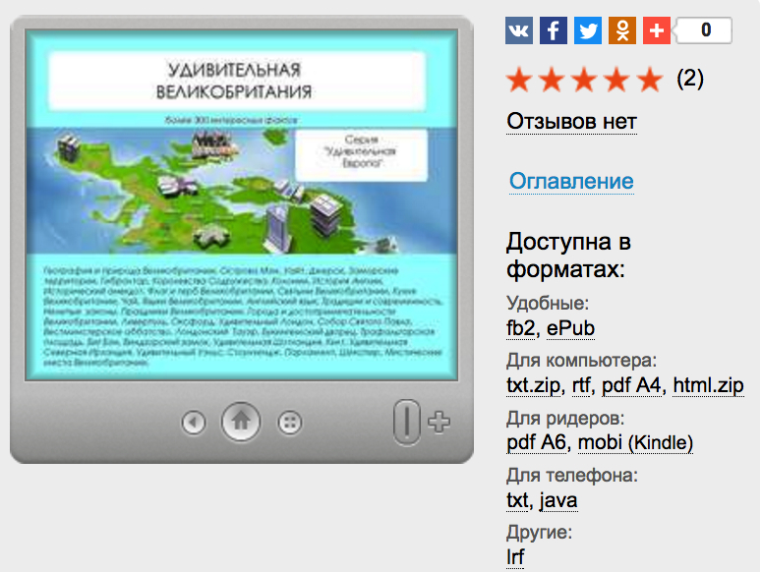Image resolution: width=762 pixels, height=572 pixels.
Task: Click the share counter showing 0
Action: point(704,30)
